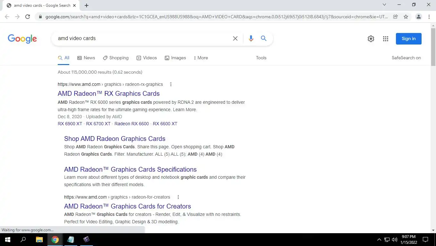Open the RX 6600 XT sitelink
This screenshot has width=436, height=246.
coord(165,124)
